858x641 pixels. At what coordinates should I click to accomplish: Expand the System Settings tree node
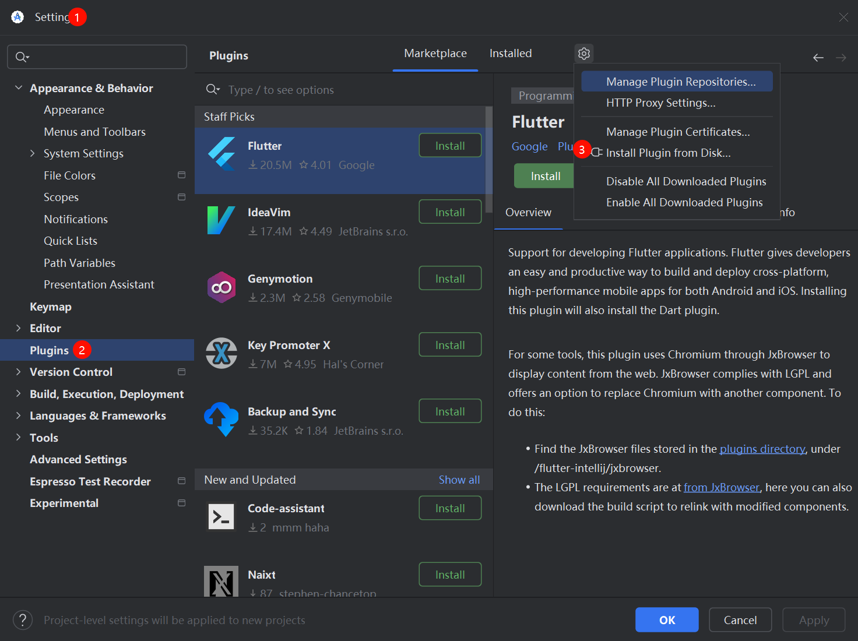pos(33,153)
